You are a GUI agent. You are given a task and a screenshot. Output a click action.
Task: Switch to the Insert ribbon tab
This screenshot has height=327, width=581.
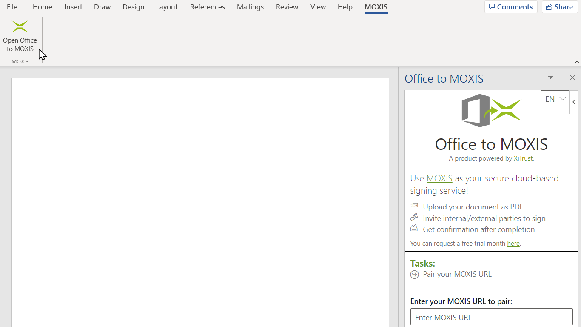coord(73,7)
